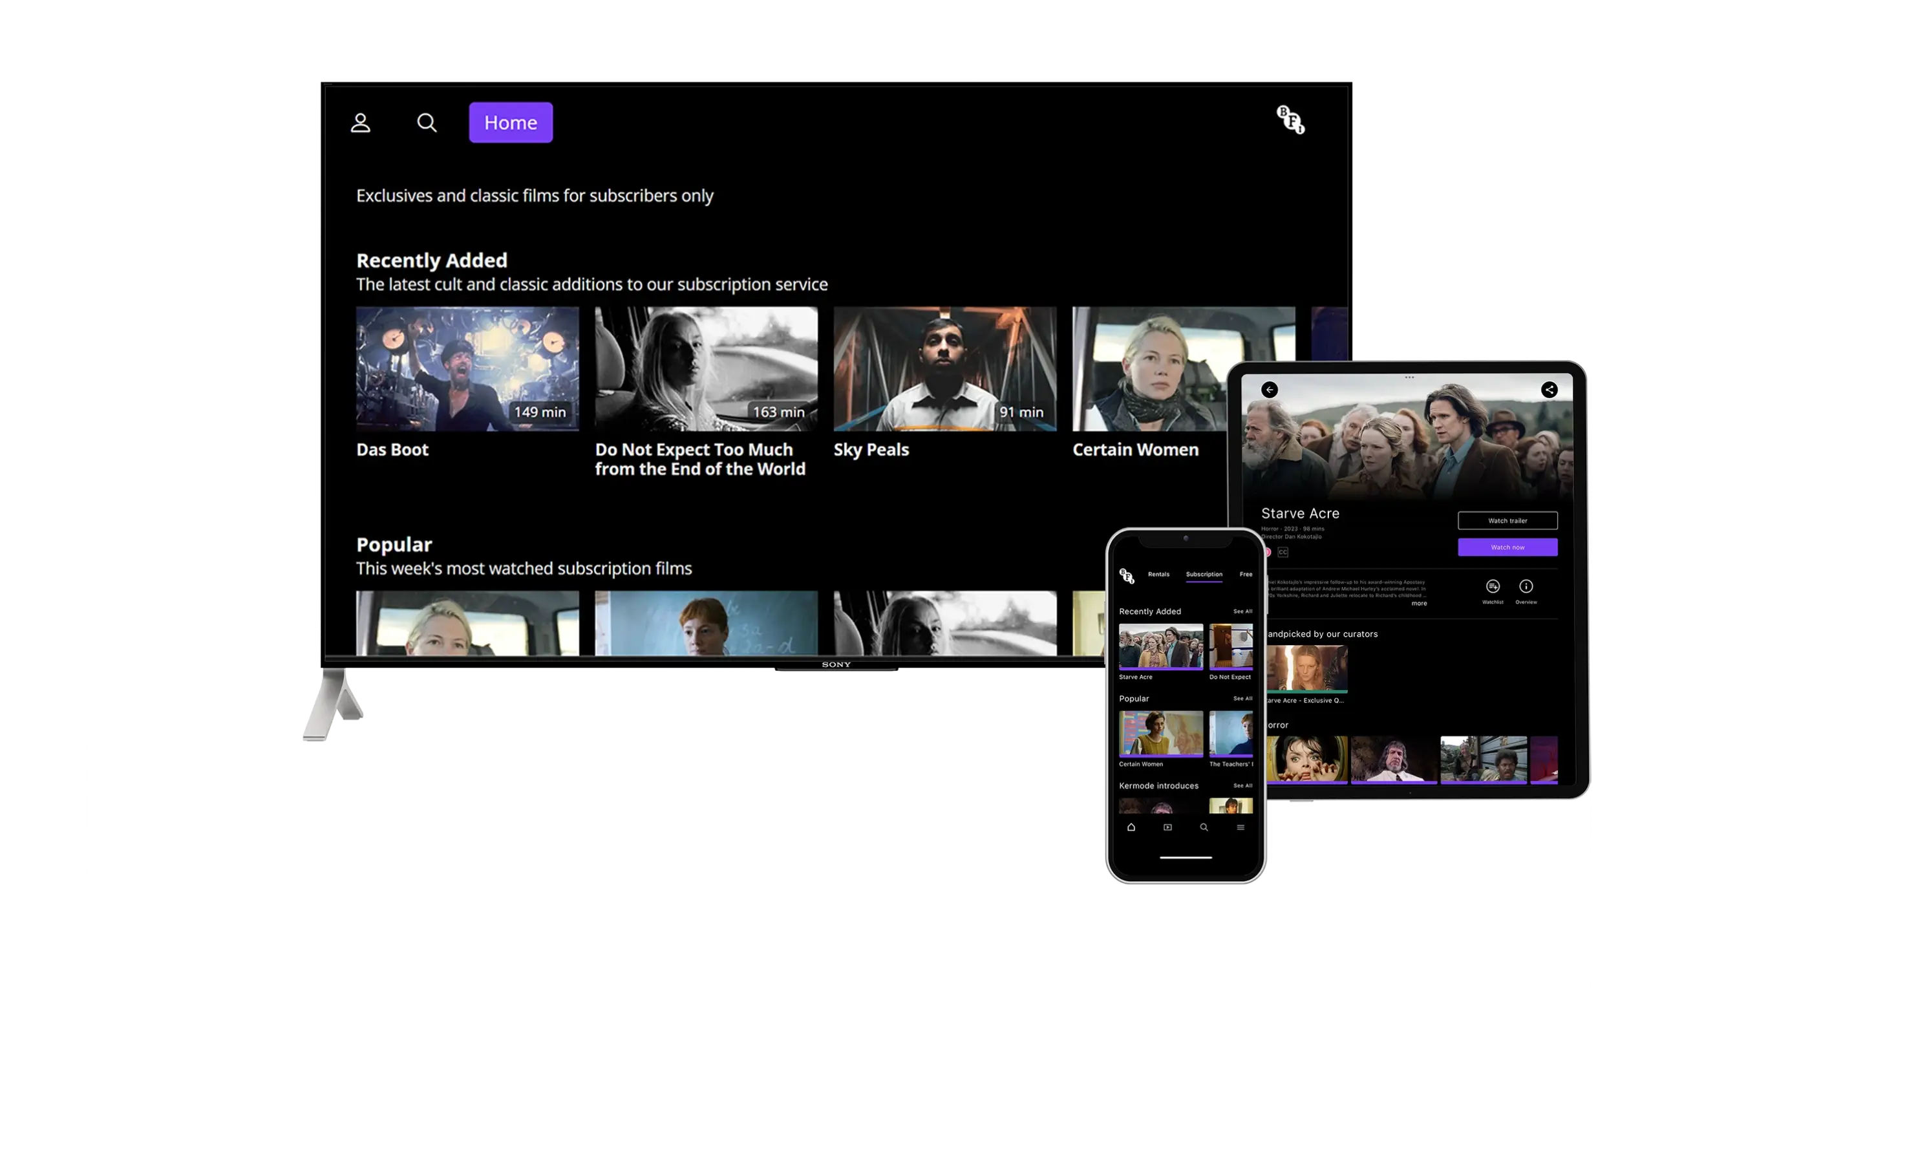1927x1168 pixels.
Task: Click the Certain Women title on the TV
Action: click(x=1136, y=449)
